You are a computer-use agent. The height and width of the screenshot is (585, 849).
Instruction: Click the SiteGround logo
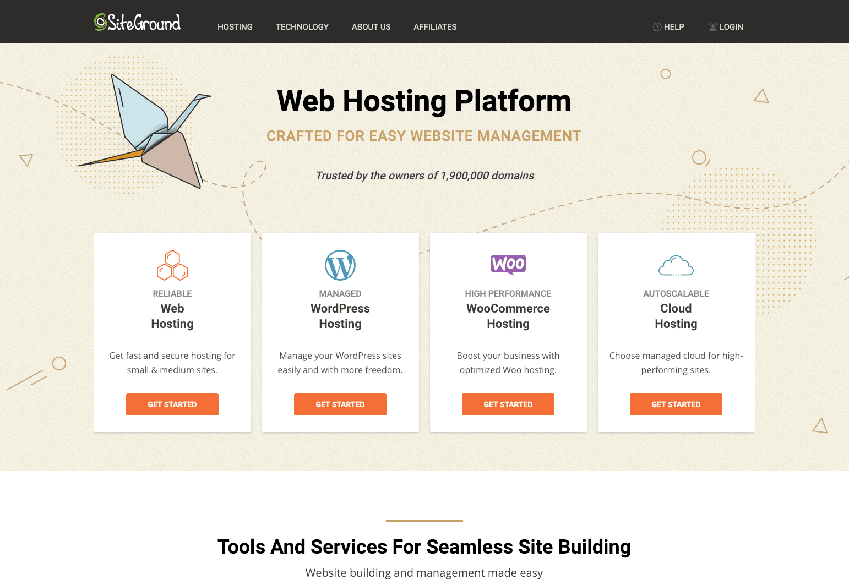(137, 22)
